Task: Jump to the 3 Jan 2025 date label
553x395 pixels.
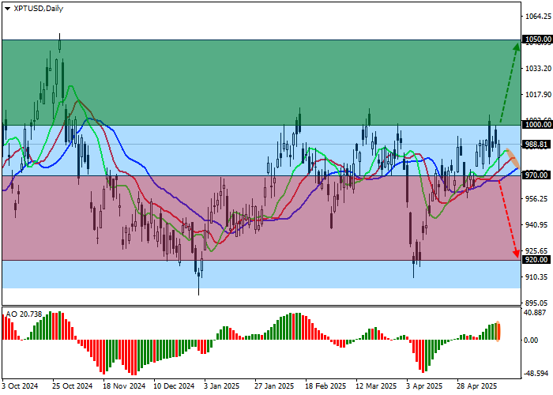Action: pyautogui.click(x=221, y=387)
